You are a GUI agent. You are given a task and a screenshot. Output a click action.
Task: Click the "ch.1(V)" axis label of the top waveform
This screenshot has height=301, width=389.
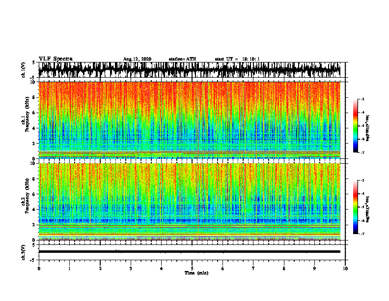pos(24,70)
